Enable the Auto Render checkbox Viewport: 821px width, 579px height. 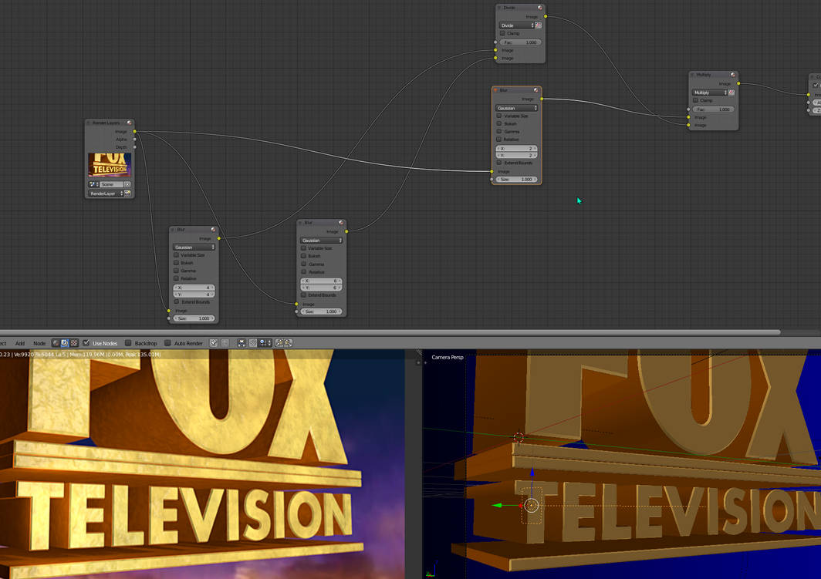coord(167,343)
